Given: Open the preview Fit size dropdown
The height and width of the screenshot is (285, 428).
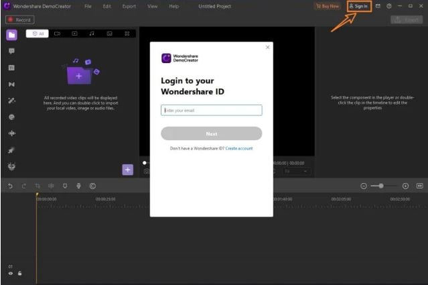Looking at the screenshot, I should 296,171.
